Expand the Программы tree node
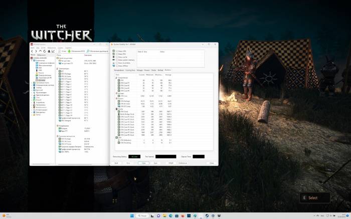Image resolution: width=351 pixels, height=219 pixels. click(x=32, y=105)
